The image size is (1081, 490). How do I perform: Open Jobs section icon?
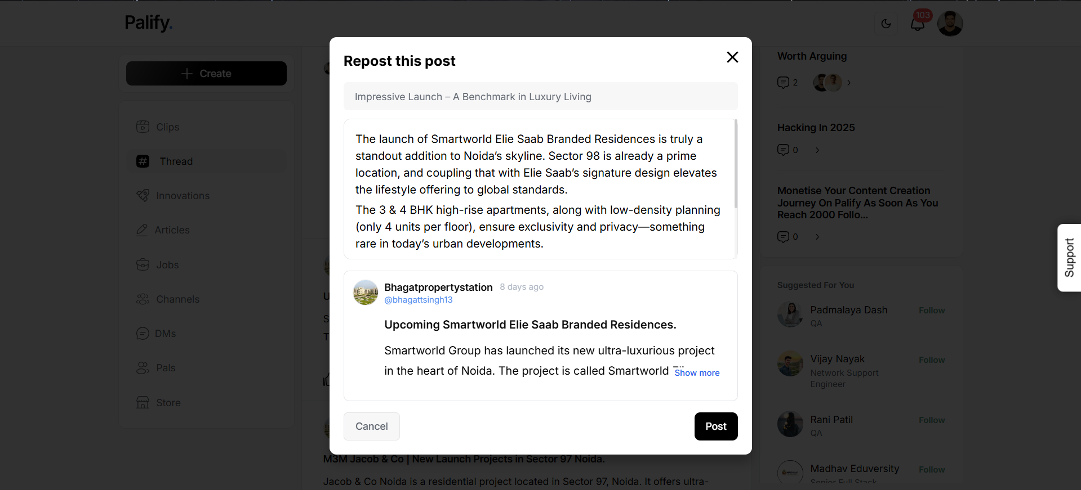(143, 264)
